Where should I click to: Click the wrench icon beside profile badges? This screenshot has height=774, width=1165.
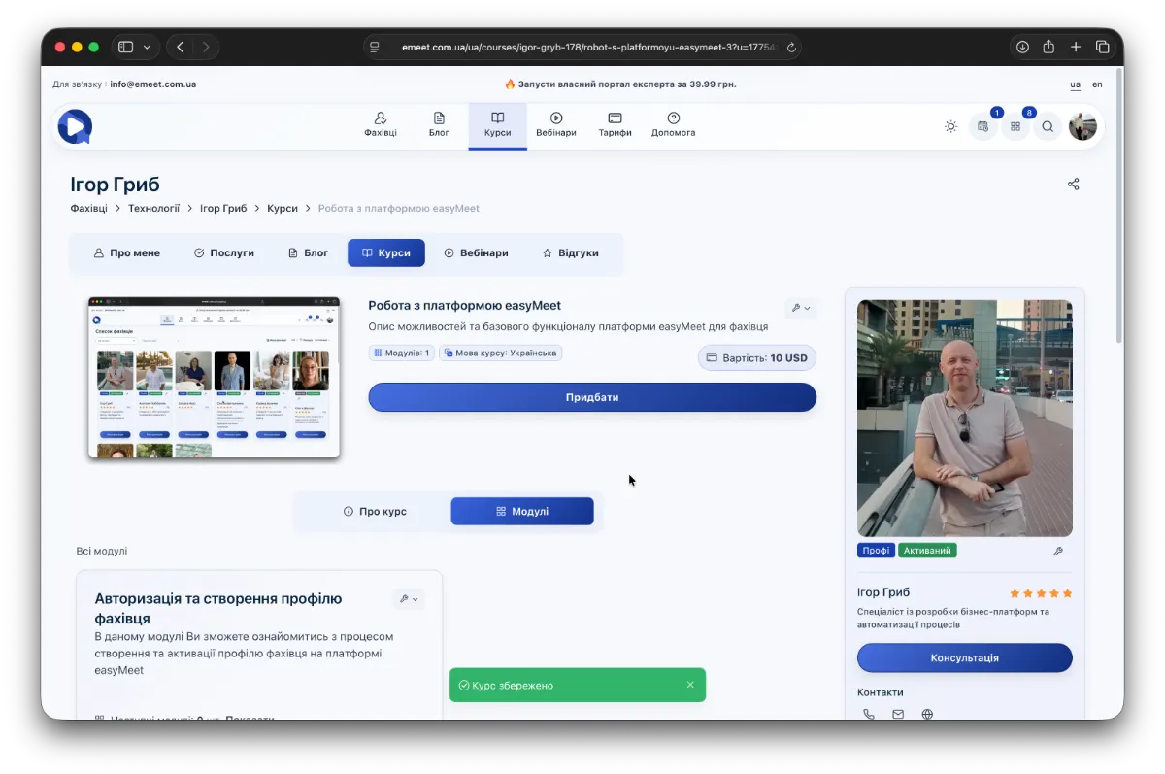[x=1058, y=551]
